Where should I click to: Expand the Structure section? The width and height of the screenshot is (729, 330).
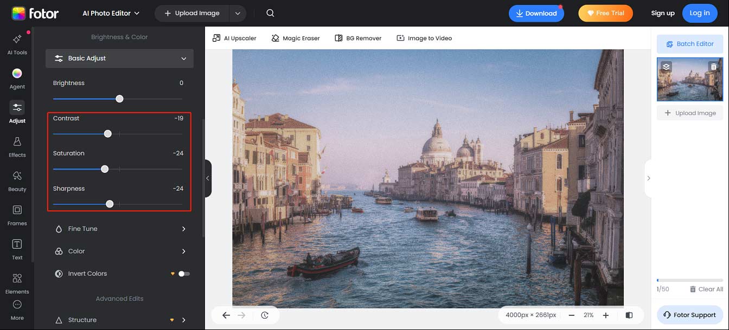coord(119,320)
